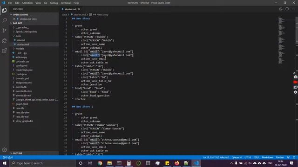The width and height of the screenshot is (298, 167).
Task: Open Windows Start button
Action: (4, 163)
